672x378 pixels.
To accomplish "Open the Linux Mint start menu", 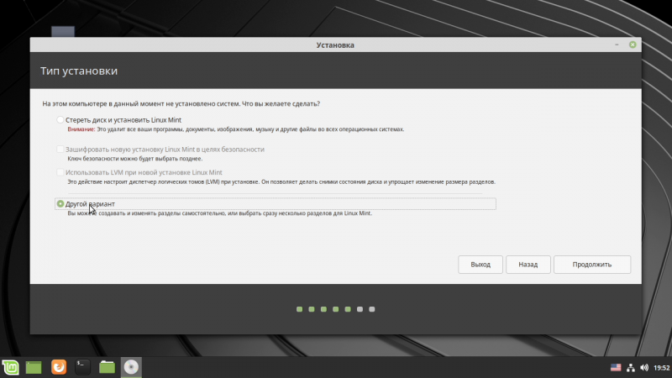I will tap(10, 367).
